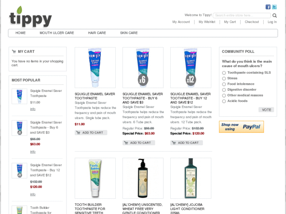Submit poll with the Vote button

[266, 110]
